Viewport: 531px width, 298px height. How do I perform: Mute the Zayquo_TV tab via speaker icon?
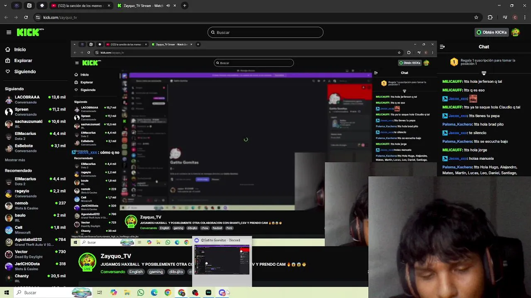(168, 6)
